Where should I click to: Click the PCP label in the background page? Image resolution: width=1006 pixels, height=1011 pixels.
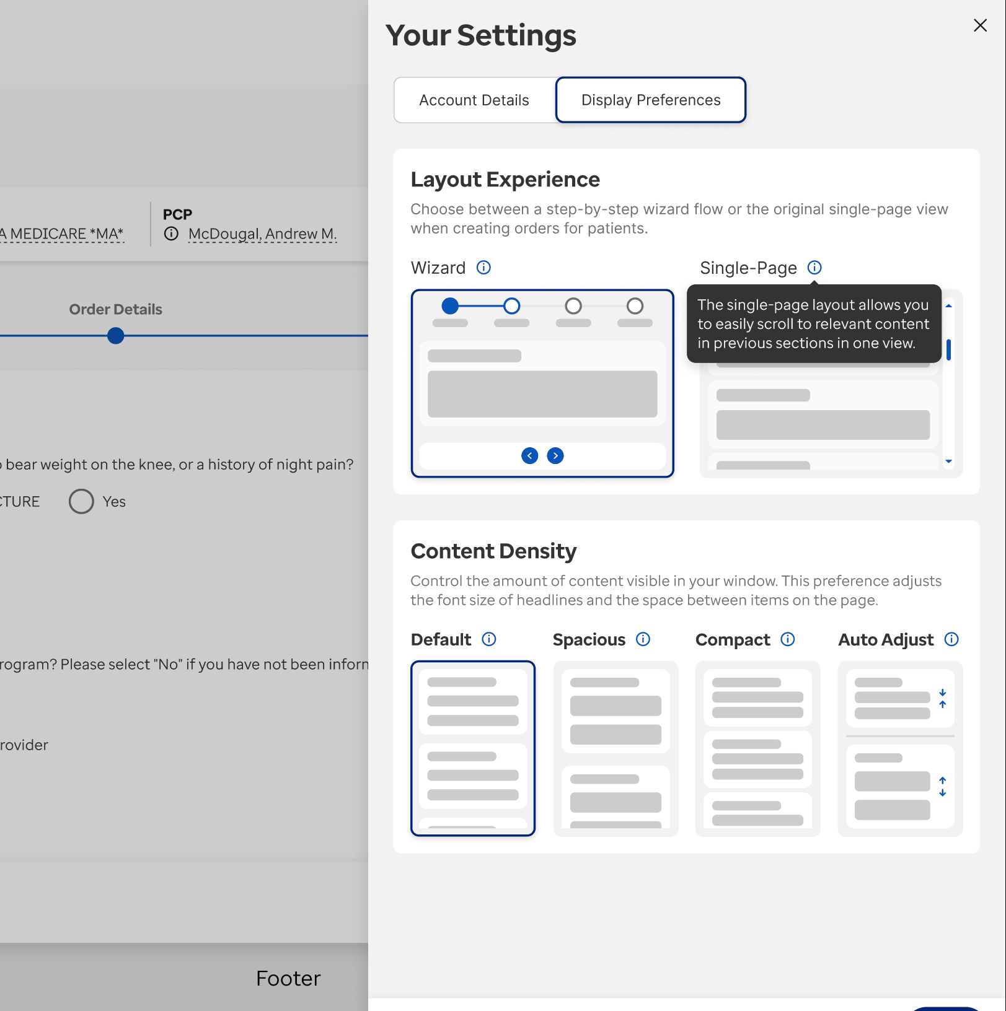tap(177, 214)
